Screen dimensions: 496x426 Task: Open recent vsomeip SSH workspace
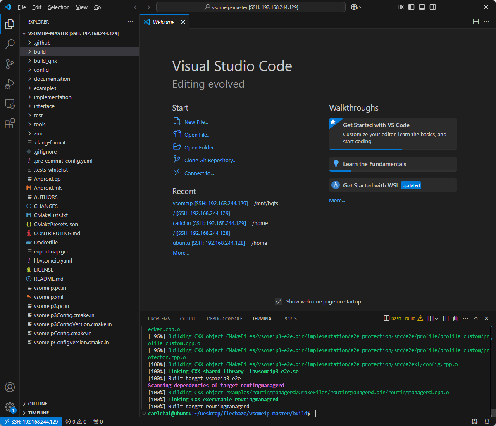(210, 203)
